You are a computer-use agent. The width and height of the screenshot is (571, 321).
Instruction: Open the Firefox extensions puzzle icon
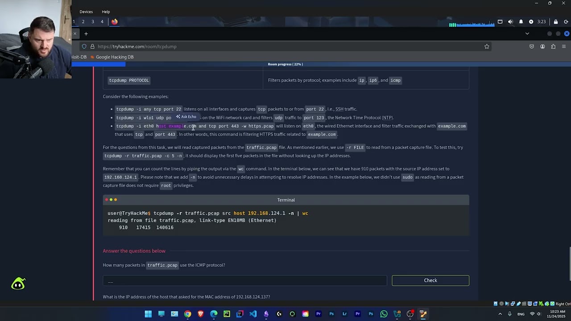[553, 46]
